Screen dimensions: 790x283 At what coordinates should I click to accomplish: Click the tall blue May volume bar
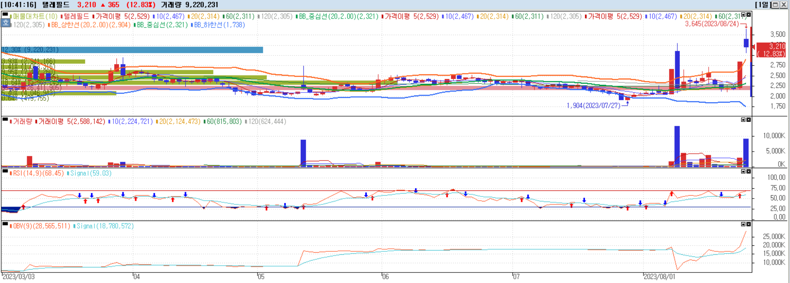point(303,153)
